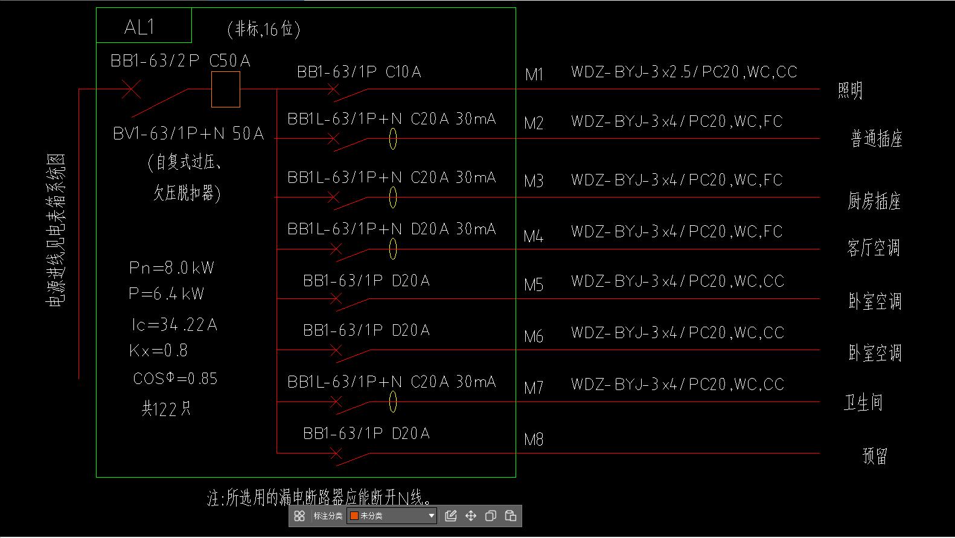Click the four-shapes category icon in the annotation toolbar
The image size is (955, 538).
point(299,516)
